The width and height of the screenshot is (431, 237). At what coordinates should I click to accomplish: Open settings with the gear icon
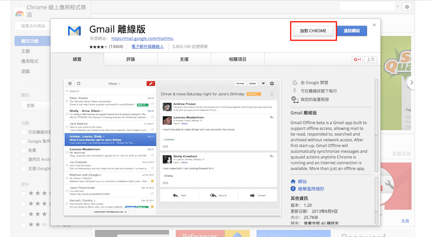[x=407, y=7]
